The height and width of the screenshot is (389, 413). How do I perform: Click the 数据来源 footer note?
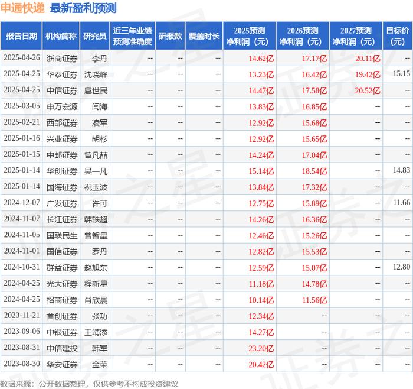(89, 384)
